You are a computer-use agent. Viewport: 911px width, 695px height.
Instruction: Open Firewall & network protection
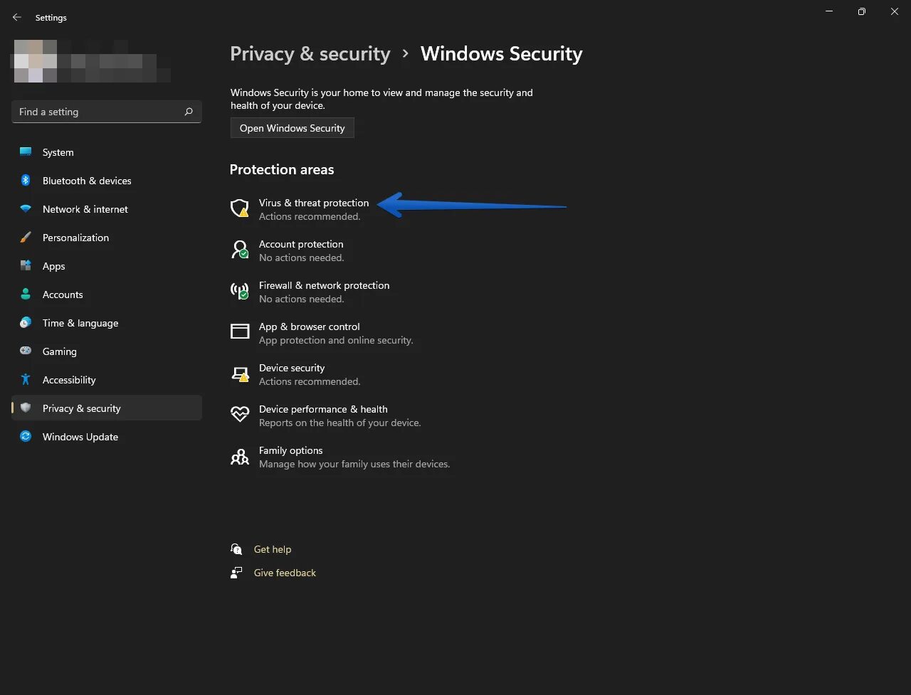[324, 285]
